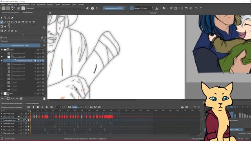This screenshot has height=141, width=251.
Task: Reload the original brush preset
Action: pyautogui.click(x=97, y=8)
